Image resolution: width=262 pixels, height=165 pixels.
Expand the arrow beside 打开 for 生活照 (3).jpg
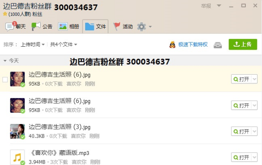254,131
